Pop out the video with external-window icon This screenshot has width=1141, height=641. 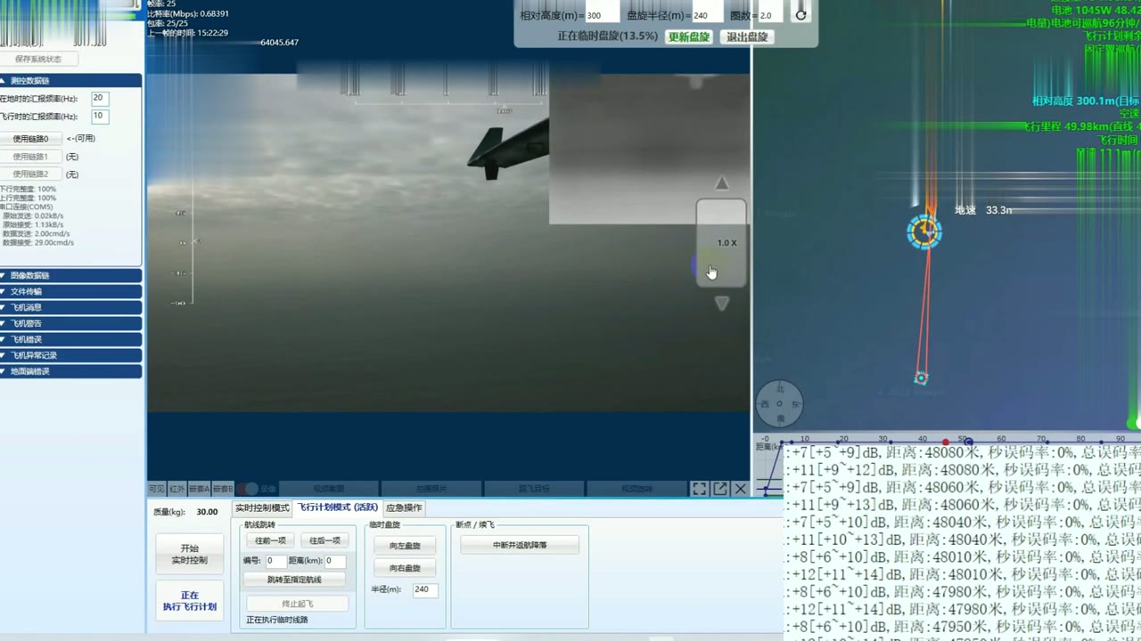click(x=720, y=489)
